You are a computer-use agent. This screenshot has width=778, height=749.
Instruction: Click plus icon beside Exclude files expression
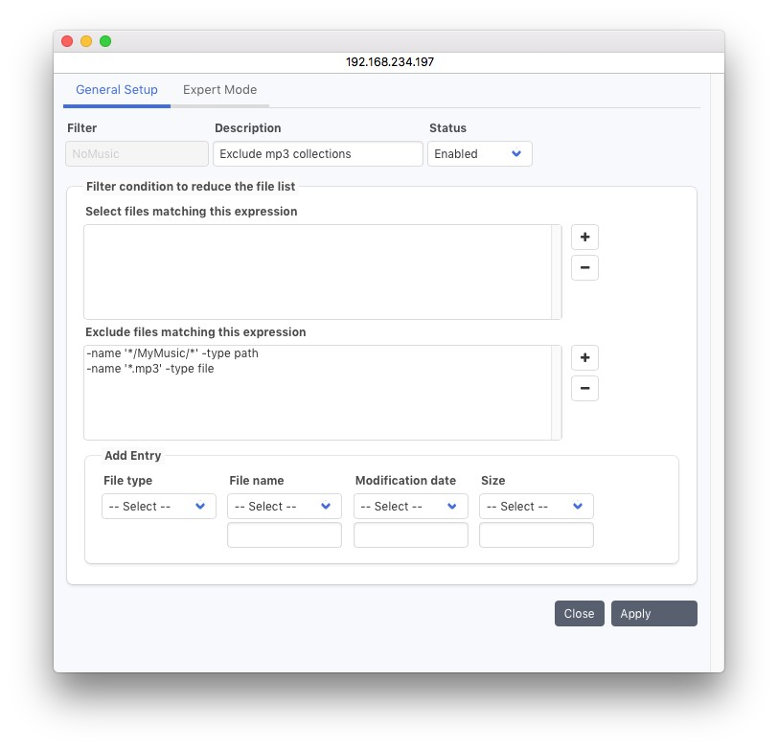[584, 357]
